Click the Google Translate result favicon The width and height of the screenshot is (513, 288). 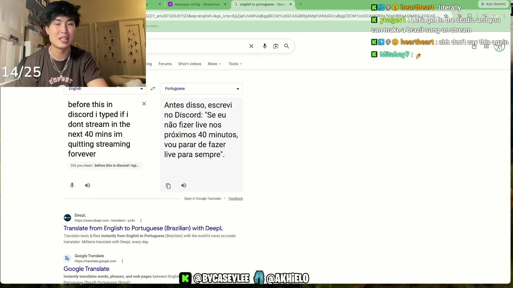tap(67, 258)
